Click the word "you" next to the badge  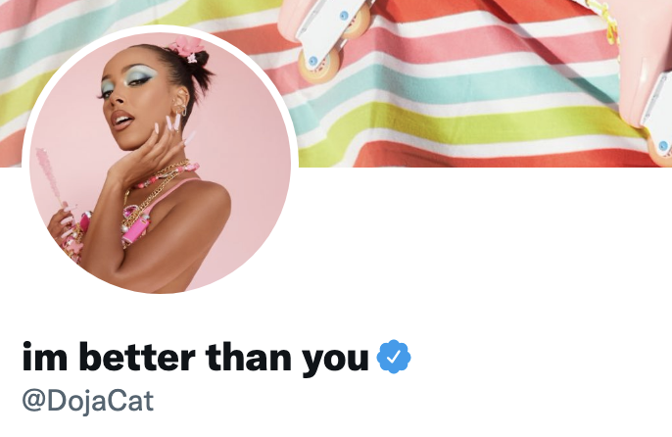[335, 362]
